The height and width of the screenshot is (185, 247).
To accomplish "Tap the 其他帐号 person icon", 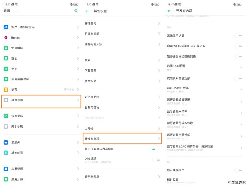I will click(6, 153).
